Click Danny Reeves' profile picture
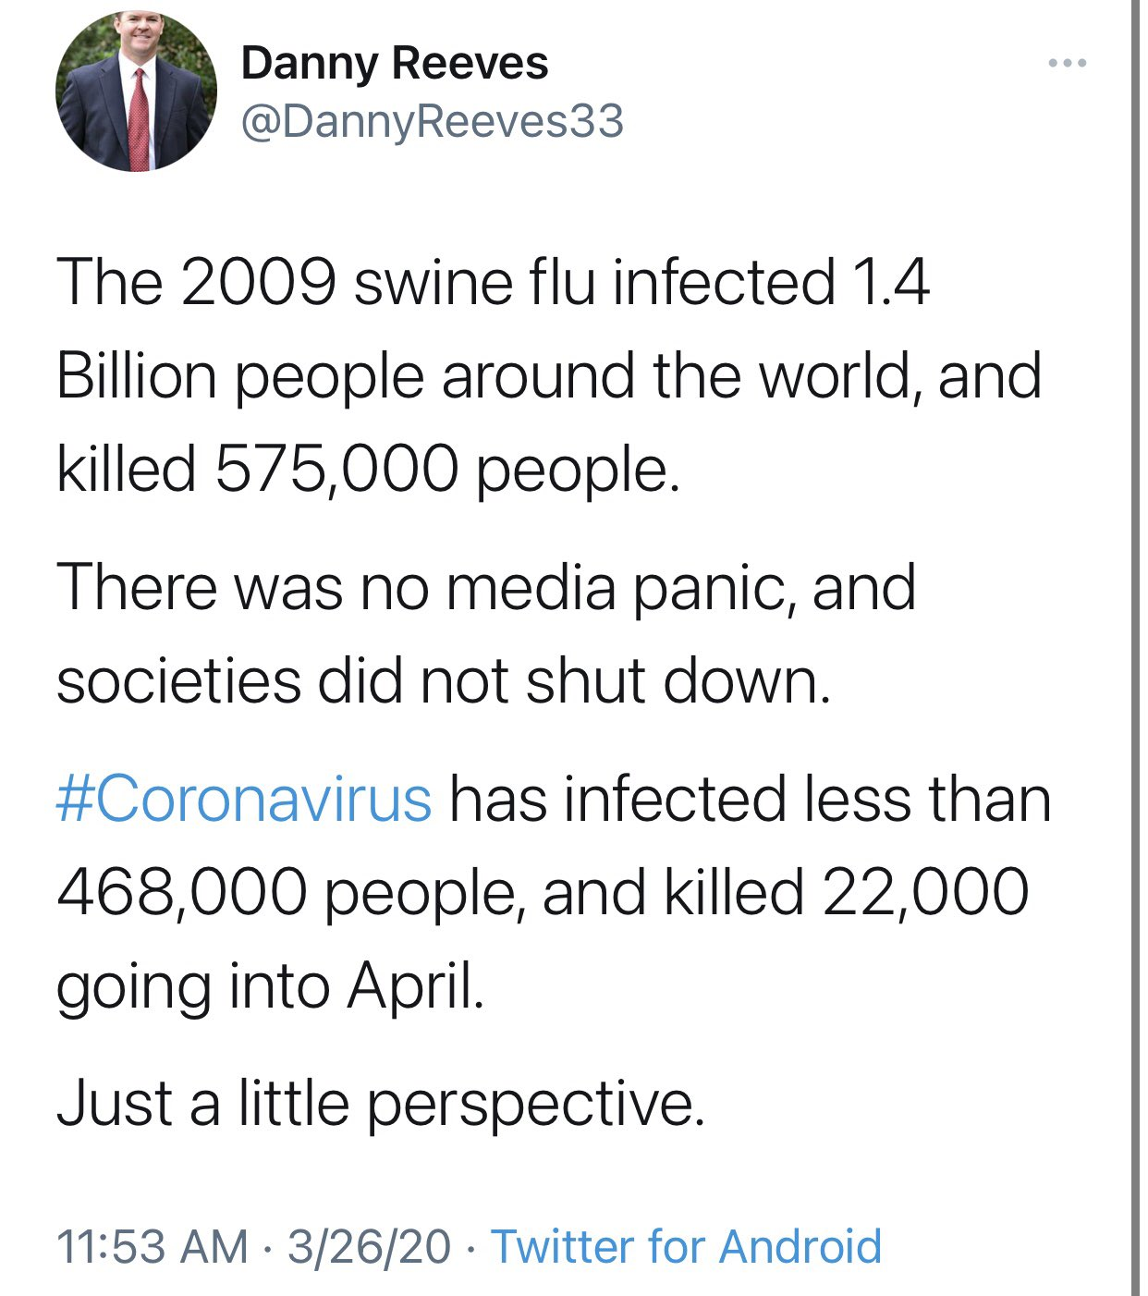The width and height of the screenshot is (1148, 1296). click(x=136, y=92)
